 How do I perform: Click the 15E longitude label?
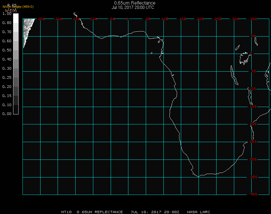[183, 19]
